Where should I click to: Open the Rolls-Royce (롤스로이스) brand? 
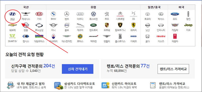pos(120,36)
